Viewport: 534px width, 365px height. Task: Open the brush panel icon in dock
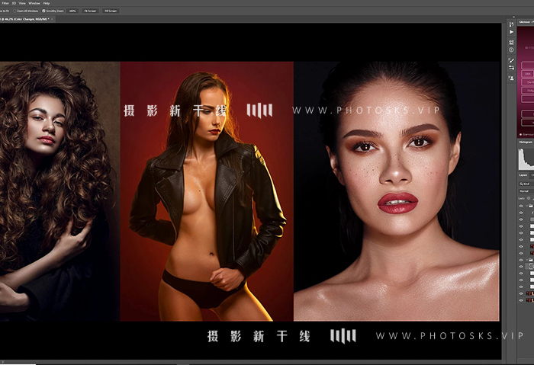(511, 60)
